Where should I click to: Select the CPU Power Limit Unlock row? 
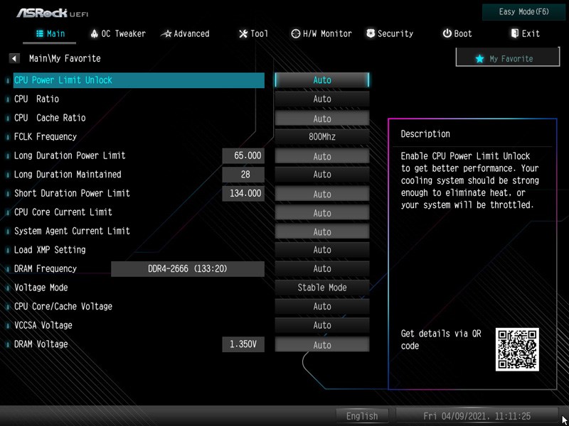[x=139, y=80]
